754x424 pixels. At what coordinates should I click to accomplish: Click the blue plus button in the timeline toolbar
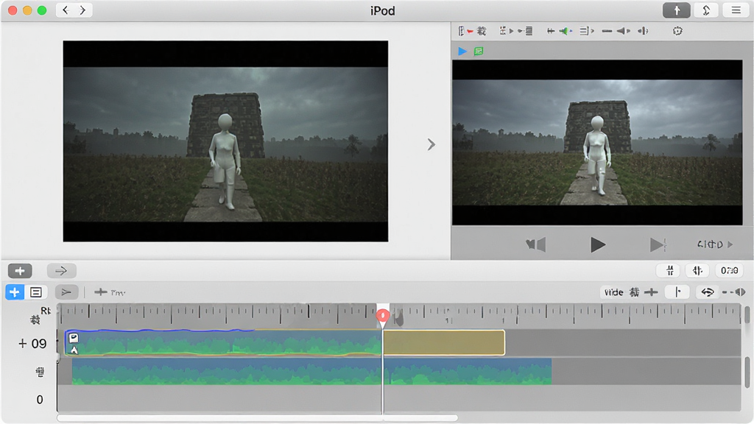[x=15, y=292]
